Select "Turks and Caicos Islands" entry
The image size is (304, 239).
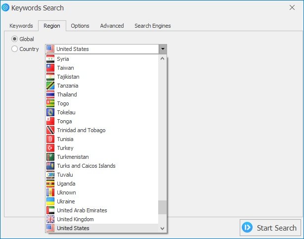102,166
